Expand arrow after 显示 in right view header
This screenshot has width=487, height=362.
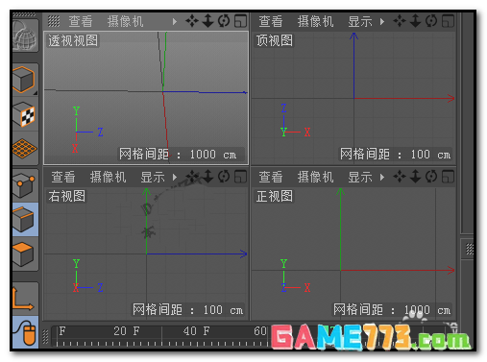tap(175, 177)
